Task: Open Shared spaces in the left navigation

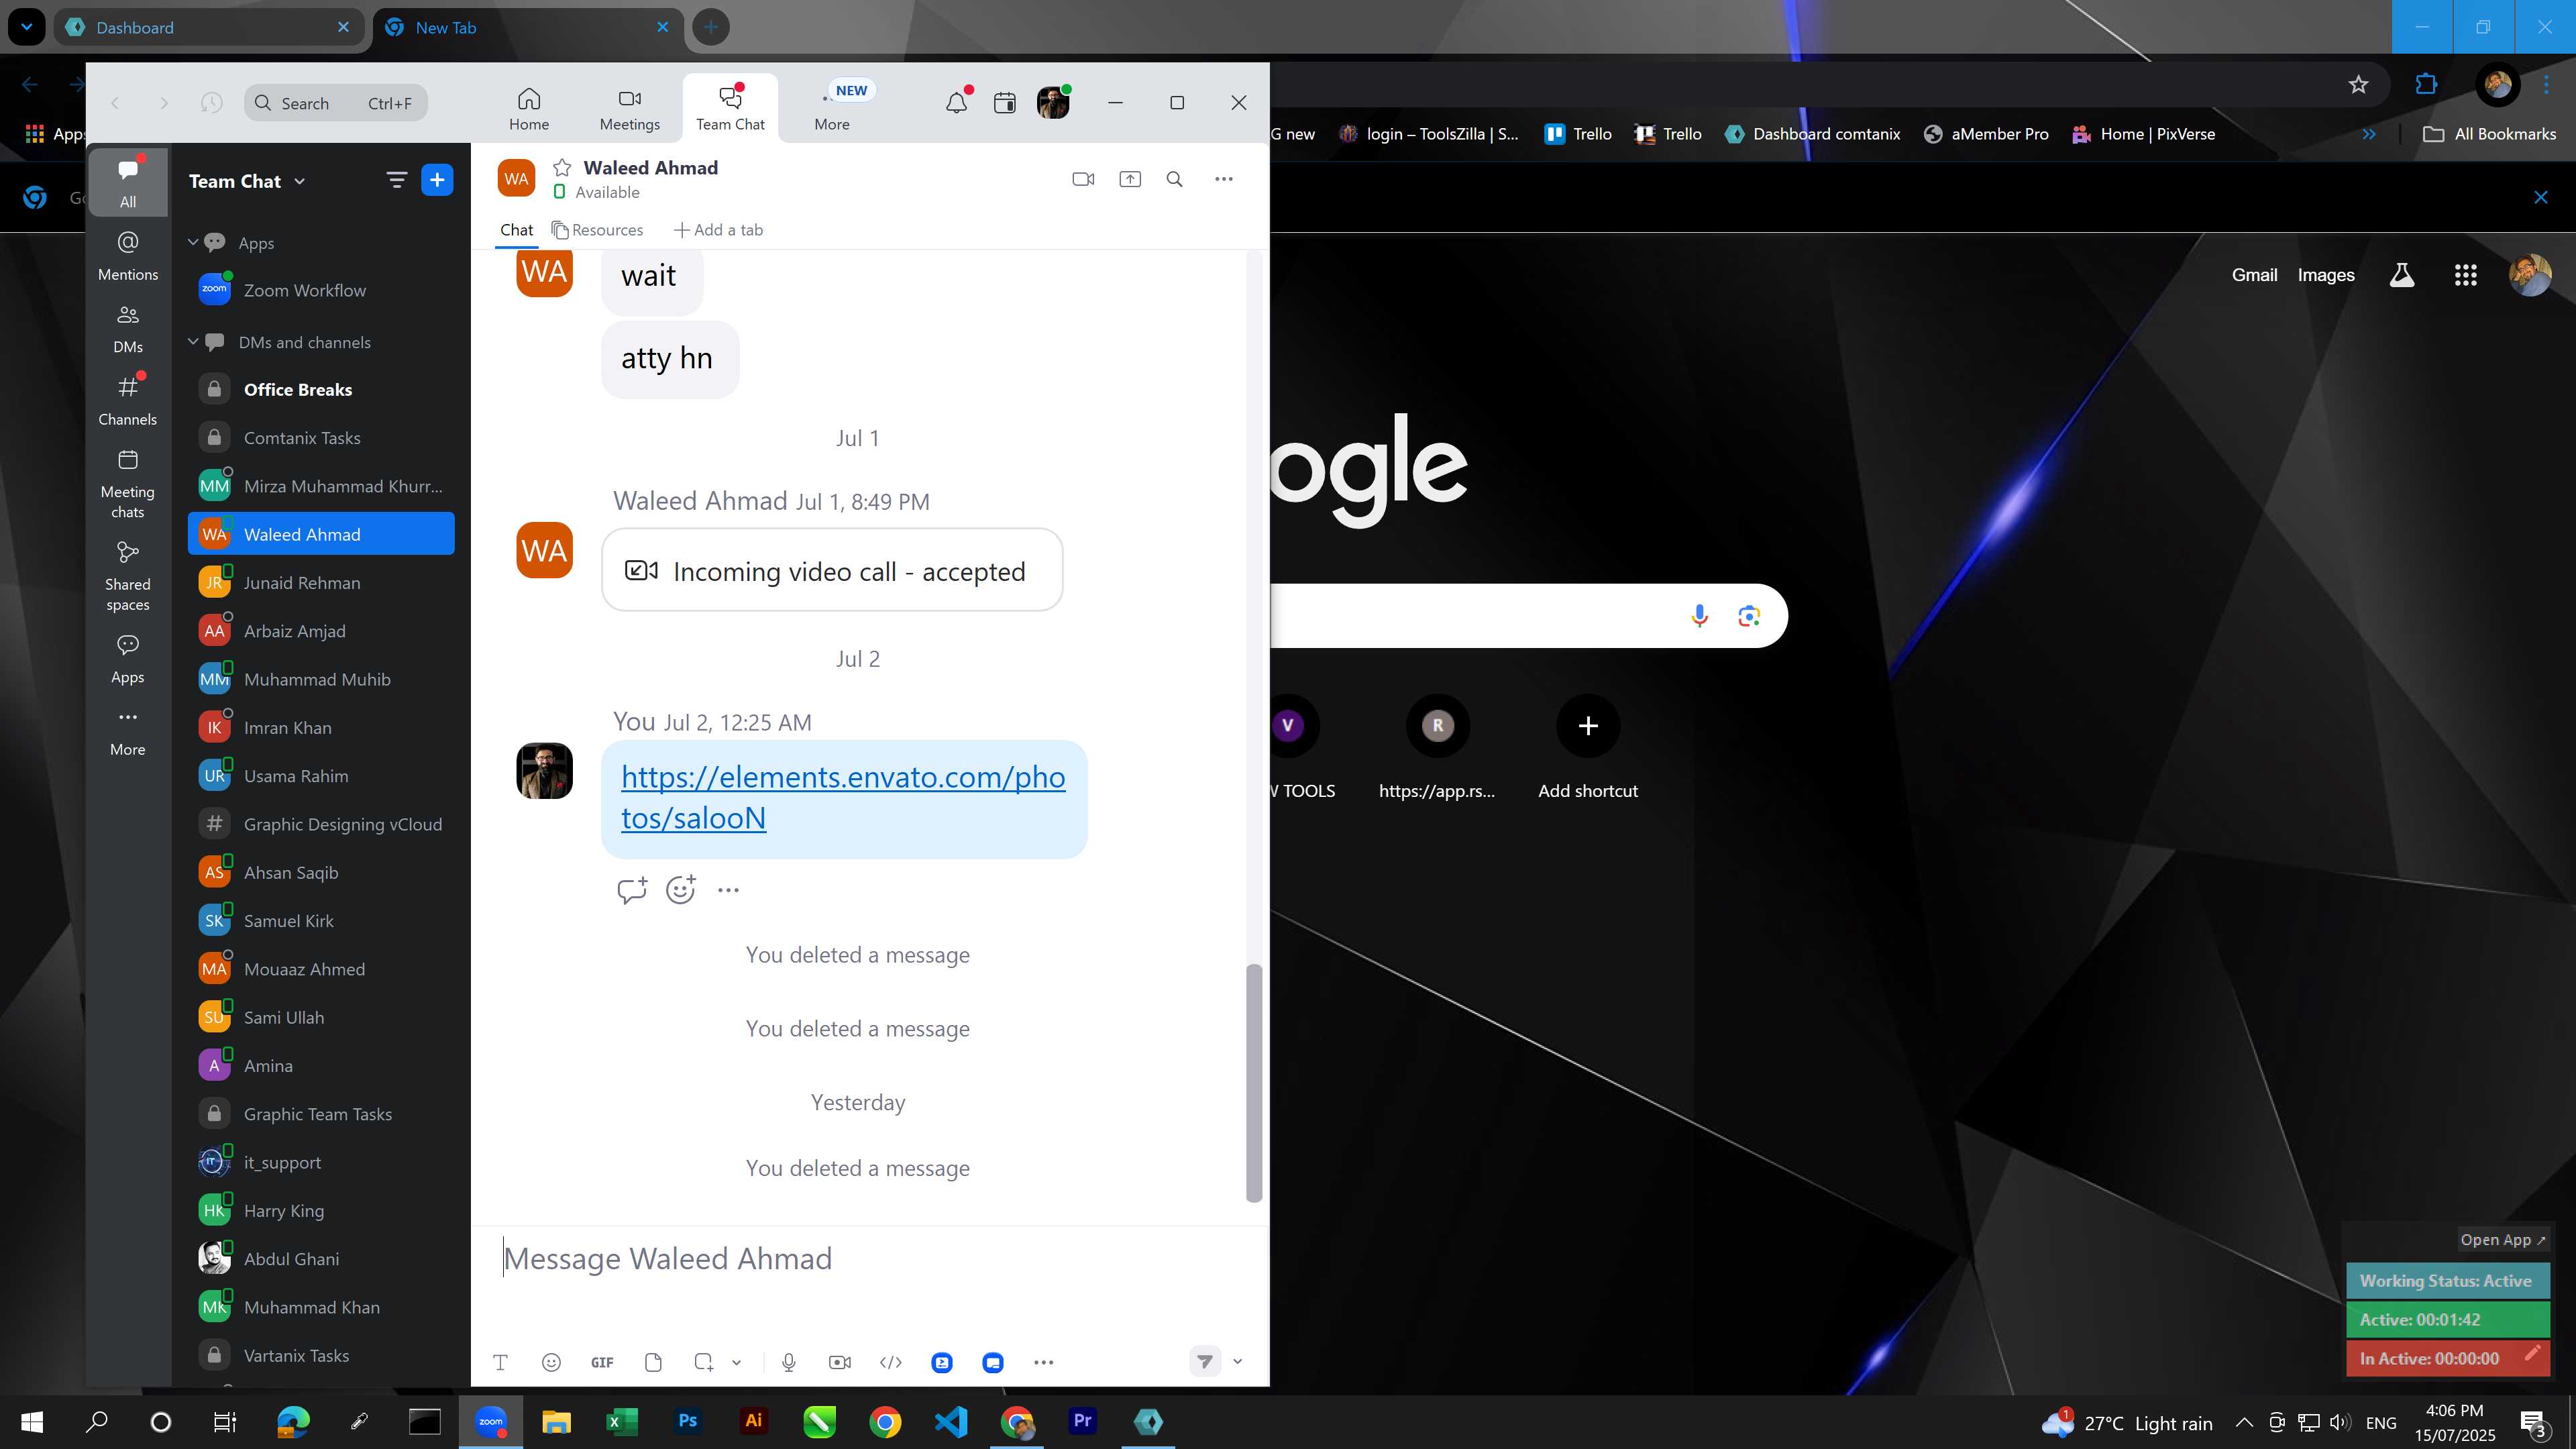Action: [128, 576]
